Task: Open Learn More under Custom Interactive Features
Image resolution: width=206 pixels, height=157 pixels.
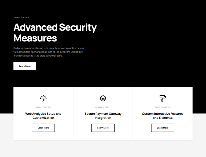Action: 163,128
